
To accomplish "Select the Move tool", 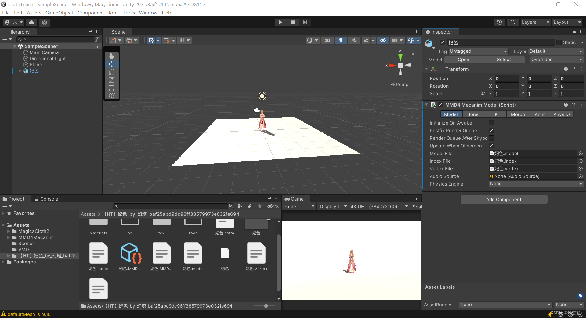I will point(112,64).
